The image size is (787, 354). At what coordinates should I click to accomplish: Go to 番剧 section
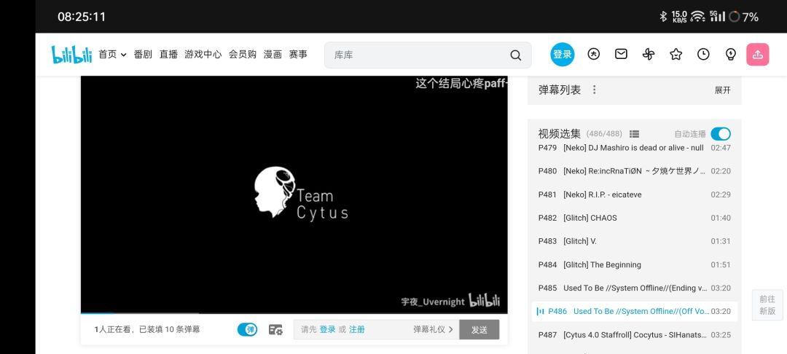click(143, 55)
